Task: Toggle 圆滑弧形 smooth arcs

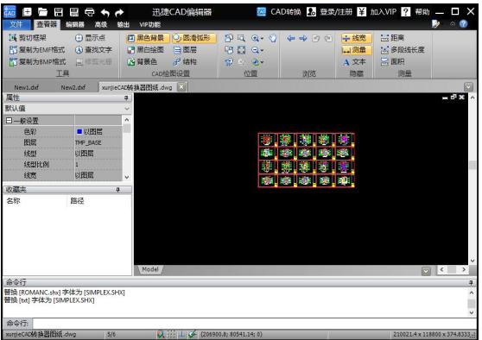Action: pyautogui.click(x=194, y=38)
